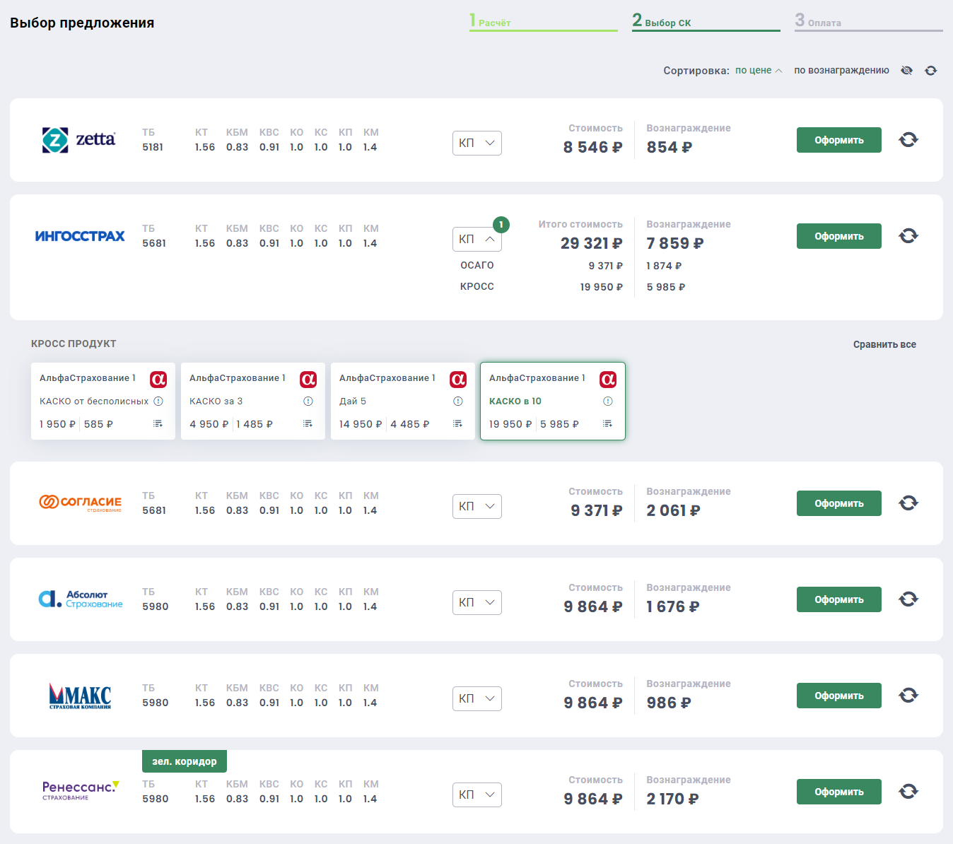Image resolution: width=953 pixels, height=844 pixels.
Task: Click the refresh icon on Ингосстрах row
Action: coord(908,236)
